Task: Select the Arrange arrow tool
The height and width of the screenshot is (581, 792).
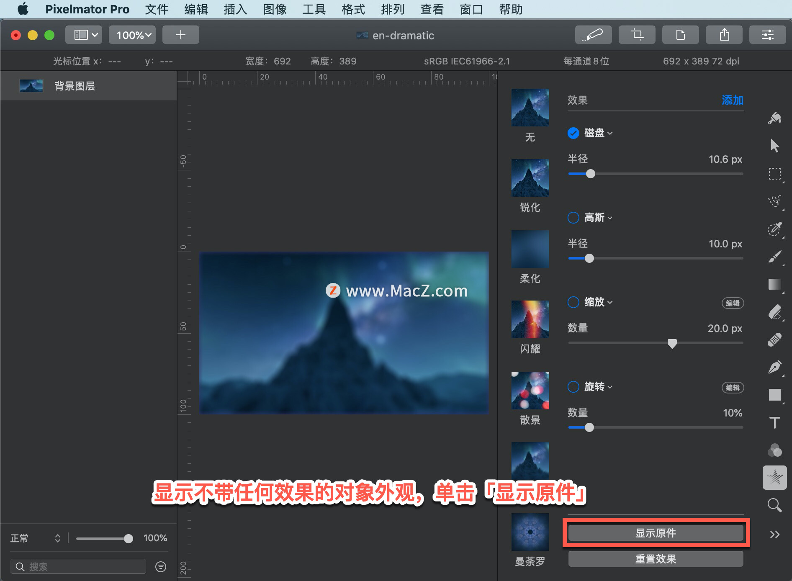Action: (x=774, y=146)
